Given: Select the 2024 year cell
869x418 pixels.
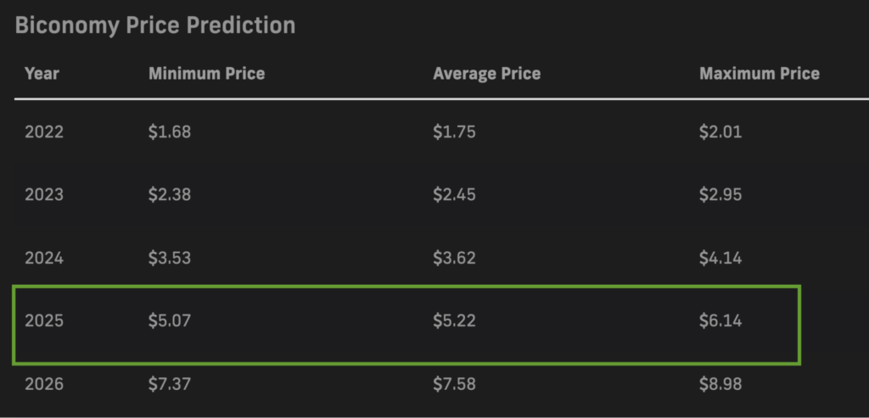Looking at the screenshot, I should click(x=44, y=258).
